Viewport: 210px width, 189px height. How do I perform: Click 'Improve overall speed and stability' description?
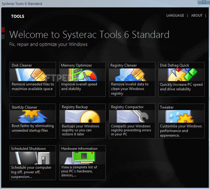(79, 87)
